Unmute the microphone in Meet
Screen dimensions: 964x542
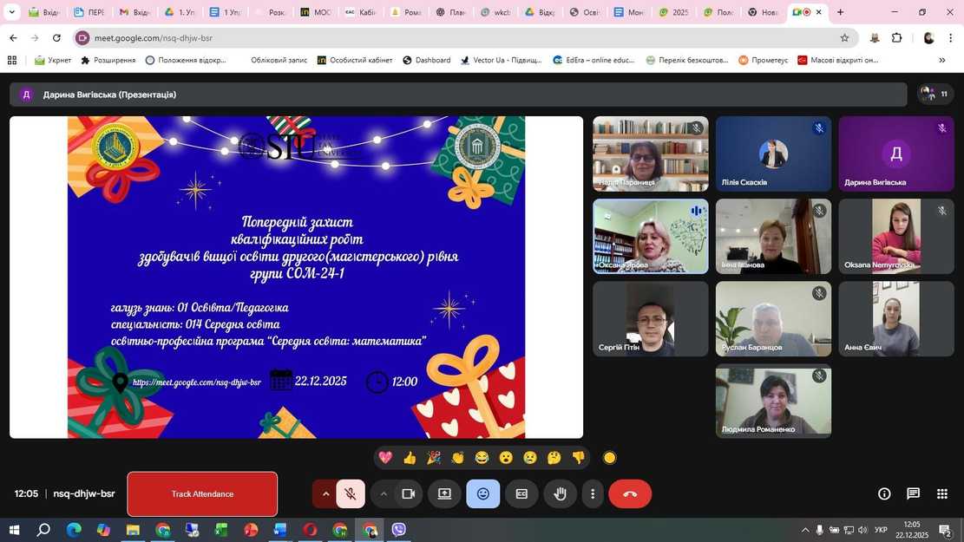coord(350,493)
